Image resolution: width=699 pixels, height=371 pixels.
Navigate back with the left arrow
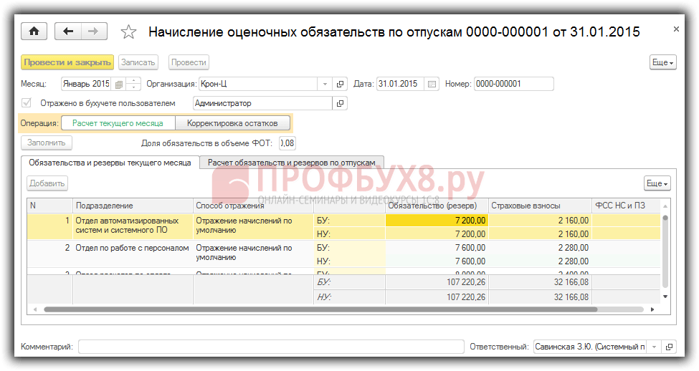tap(68, 32)
